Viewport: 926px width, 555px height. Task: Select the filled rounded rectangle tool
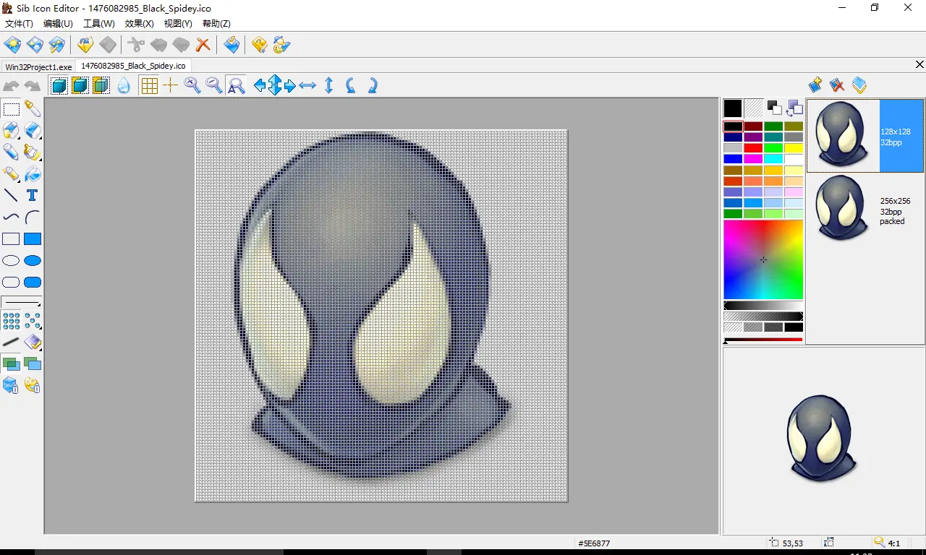pyautogui.click(x=33, y=282)
